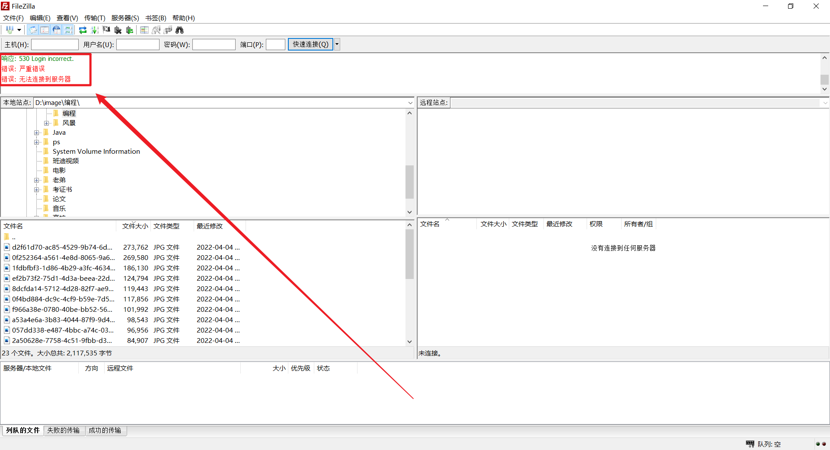830x450 pixels.
Task: Sort local files by 文件名 column
Action: [58, 226]
